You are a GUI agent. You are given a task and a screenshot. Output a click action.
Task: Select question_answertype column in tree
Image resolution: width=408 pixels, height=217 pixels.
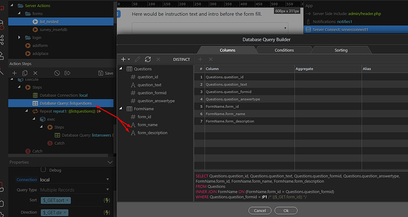(156, 101)
